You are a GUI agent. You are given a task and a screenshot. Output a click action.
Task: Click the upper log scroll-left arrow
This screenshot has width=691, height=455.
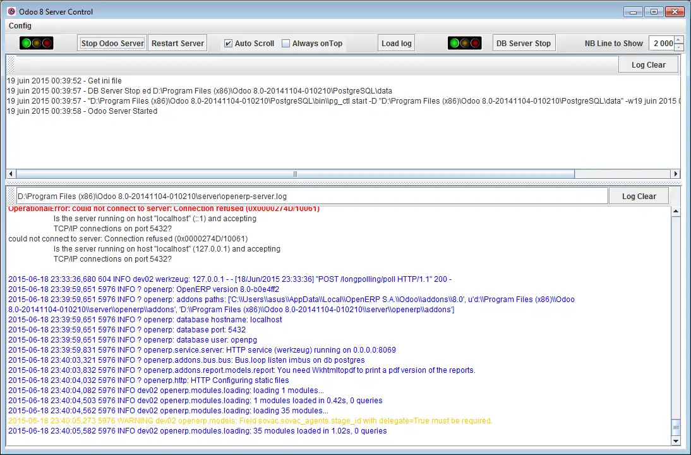(x=11, y=174)
